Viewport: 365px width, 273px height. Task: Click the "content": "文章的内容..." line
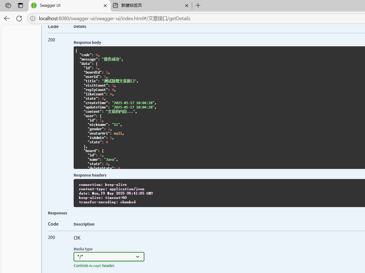coord(110,112)
